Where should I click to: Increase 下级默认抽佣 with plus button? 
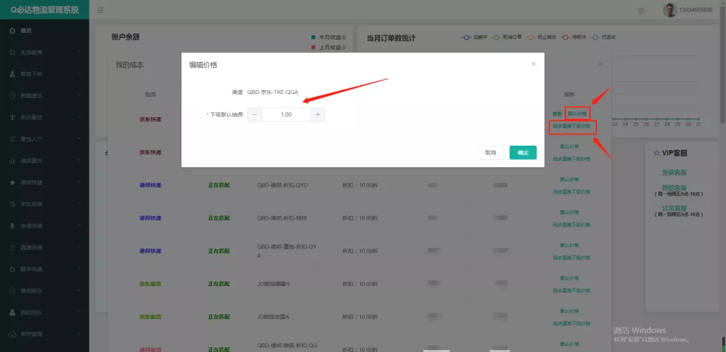[x=317, y=115]
